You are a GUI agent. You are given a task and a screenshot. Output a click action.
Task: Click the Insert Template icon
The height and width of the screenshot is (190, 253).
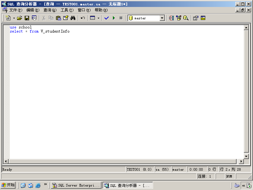click(34, 18)
